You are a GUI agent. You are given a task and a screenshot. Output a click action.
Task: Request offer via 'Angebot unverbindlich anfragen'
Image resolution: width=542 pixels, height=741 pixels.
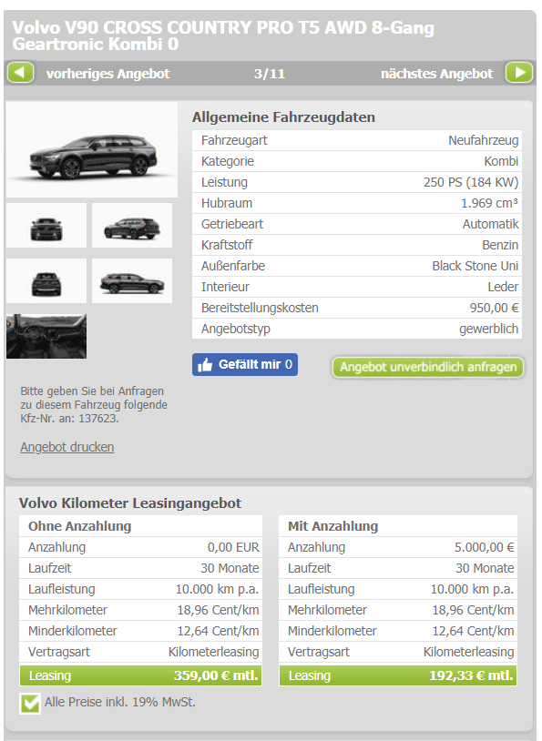coord(428,367)
